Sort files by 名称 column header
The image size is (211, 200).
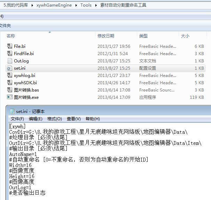click(x=11, y=36)
